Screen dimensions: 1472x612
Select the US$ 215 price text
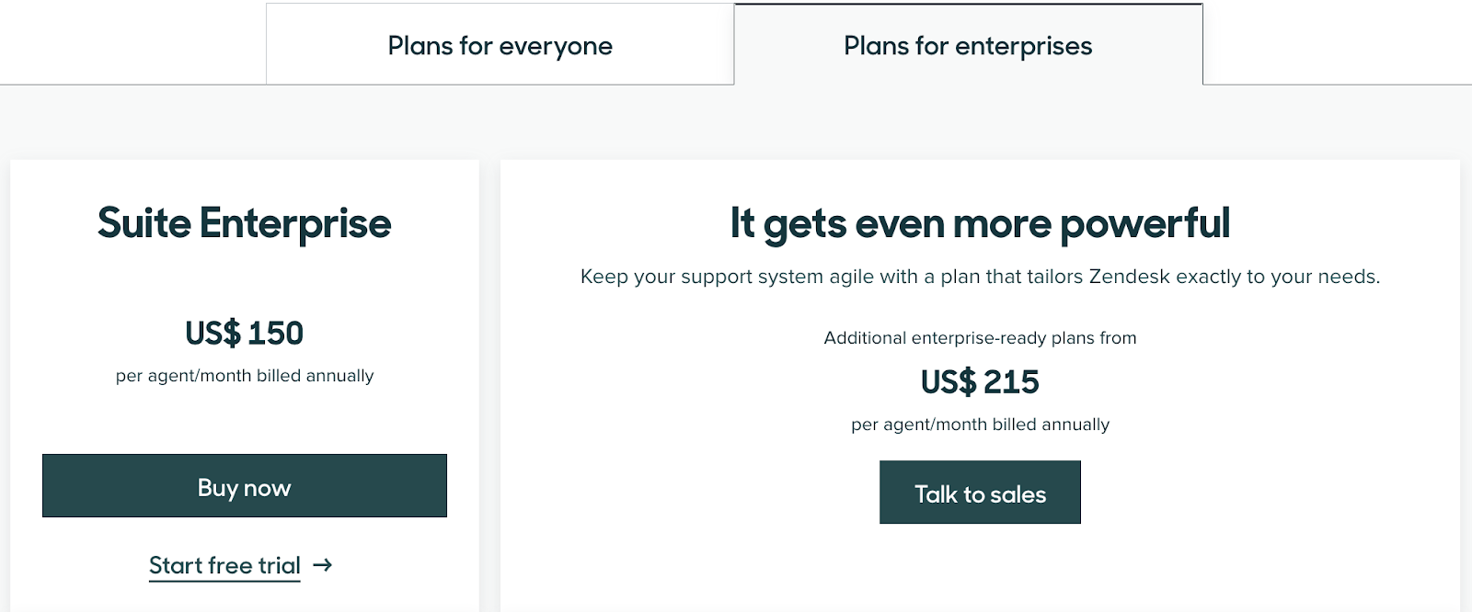point(980,381)
